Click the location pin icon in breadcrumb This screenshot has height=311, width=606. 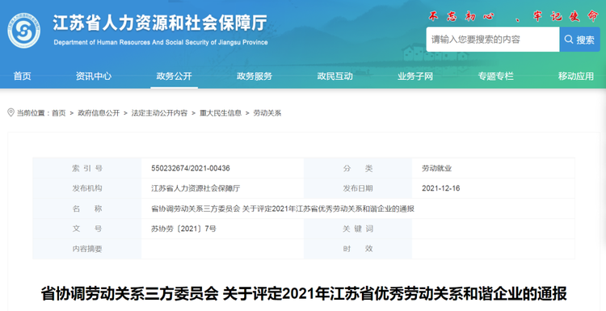pos(11,112)
